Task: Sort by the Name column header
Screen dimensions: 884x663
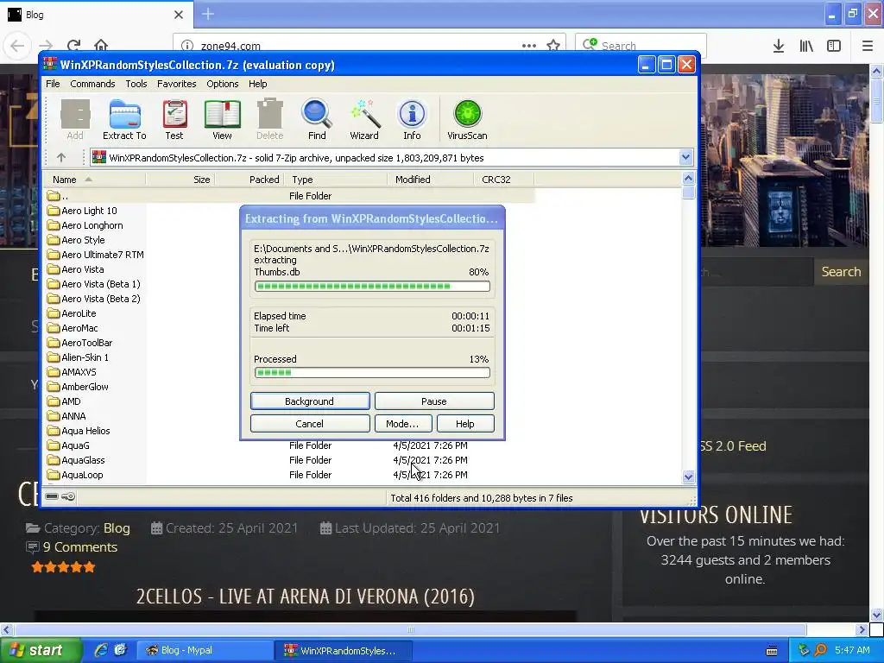Action: click(x=95, y=180)
